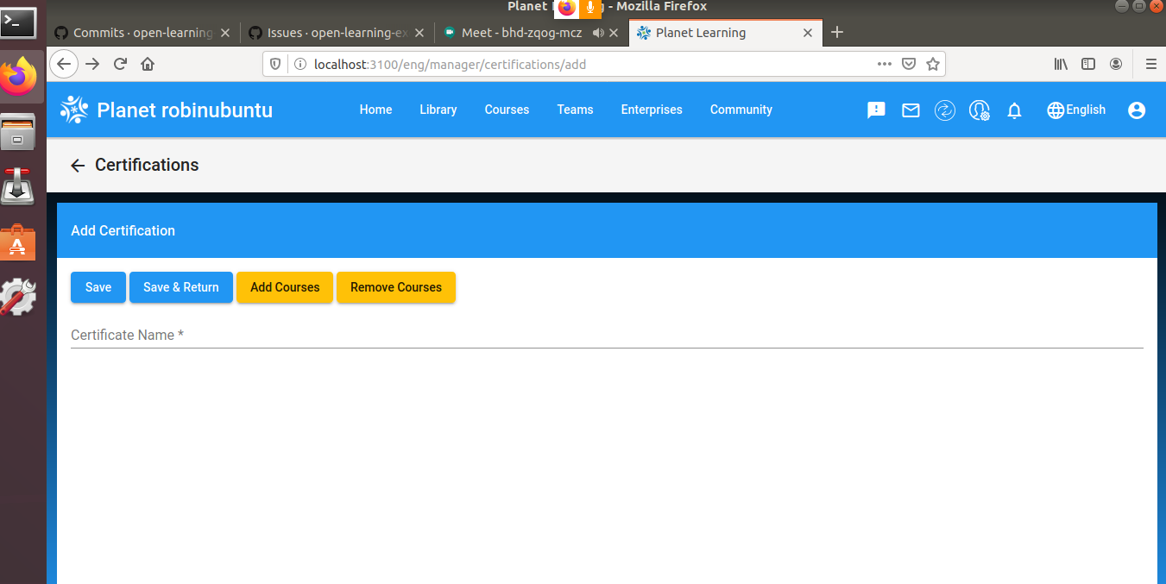Toggle tracking protection shield in address bar

274,63
